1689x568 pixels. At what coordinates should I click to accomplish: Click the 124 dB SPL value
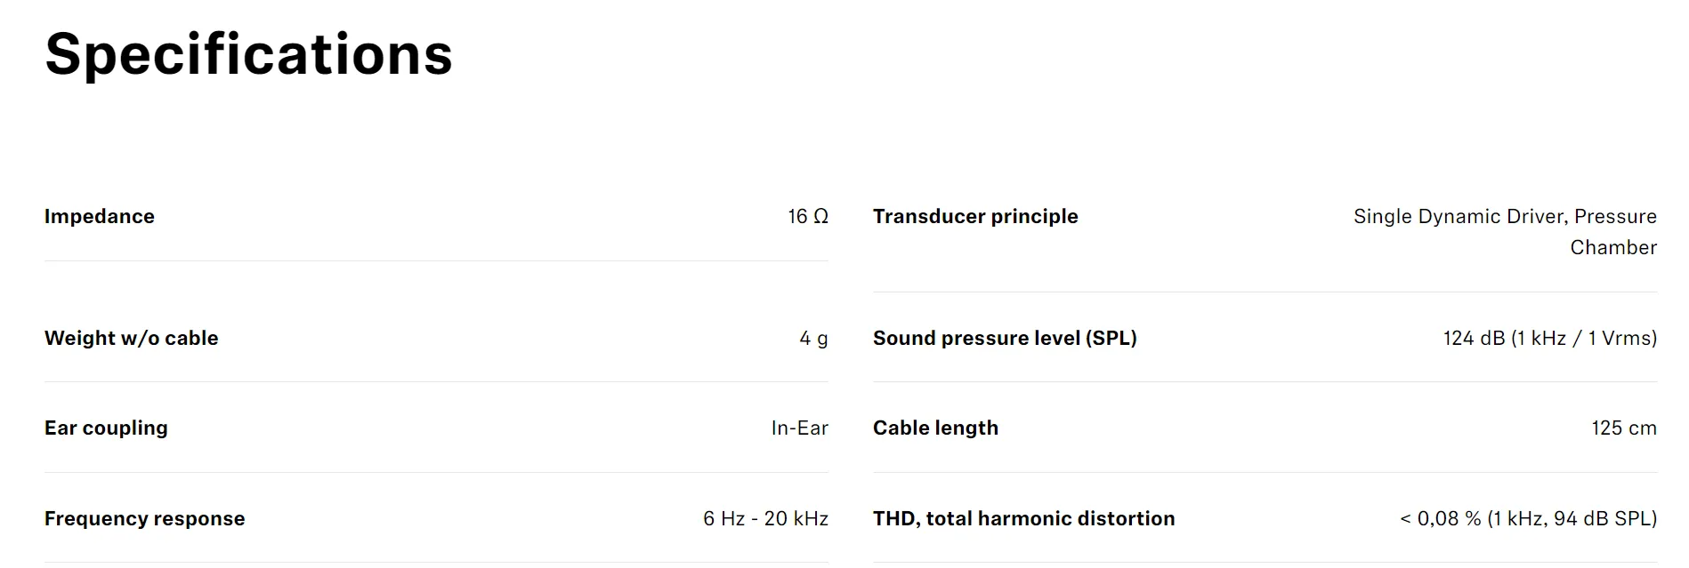point(1550,338)
